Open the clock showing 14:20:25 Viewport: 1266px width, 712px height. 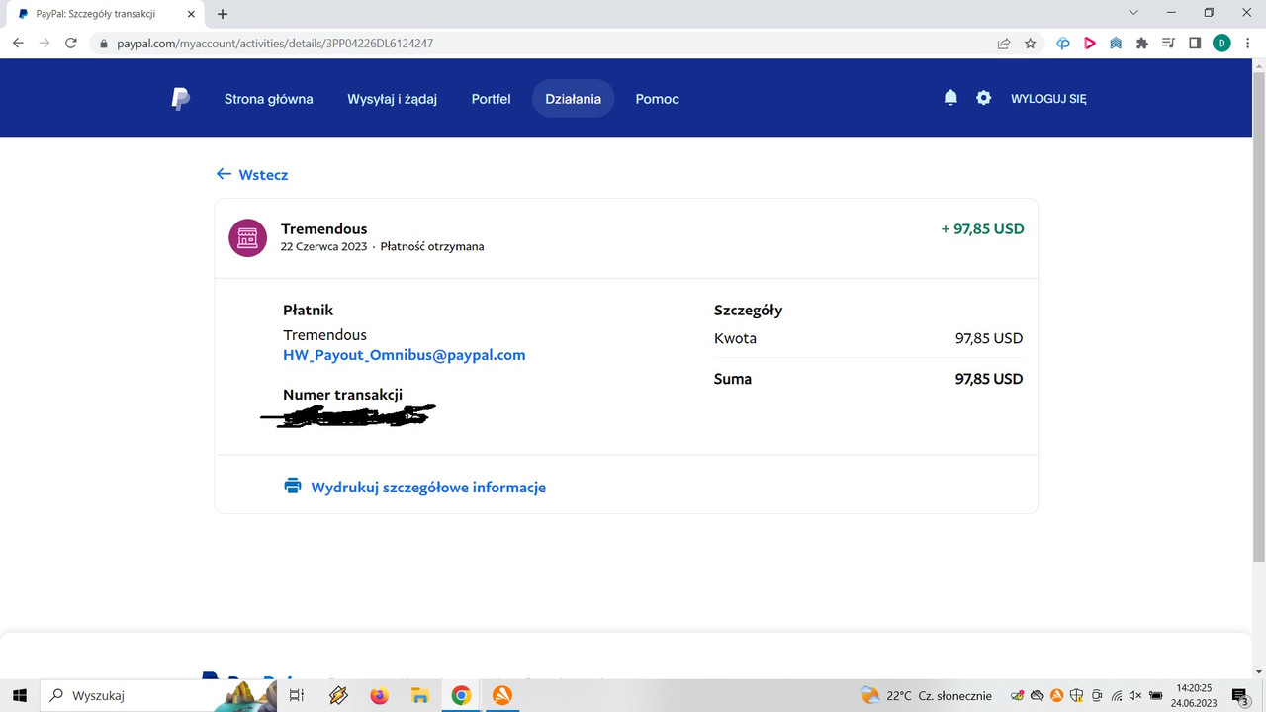click(1194, 695)
